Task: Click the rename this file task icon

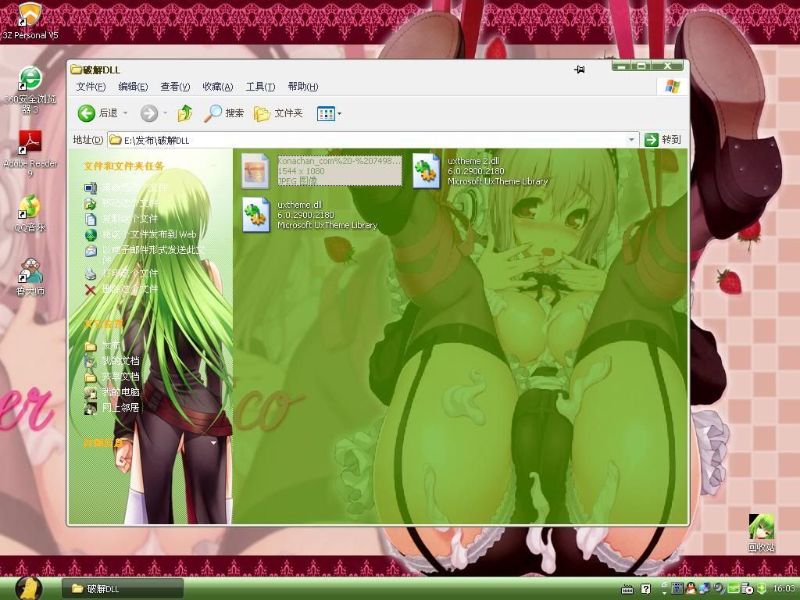Action: click(91, 188)
